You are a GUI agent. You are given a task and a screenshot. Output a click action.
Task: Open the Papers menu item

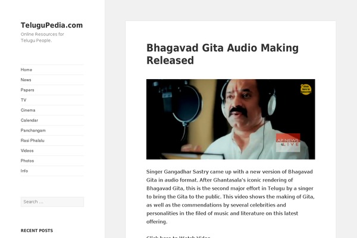[27, 90]
